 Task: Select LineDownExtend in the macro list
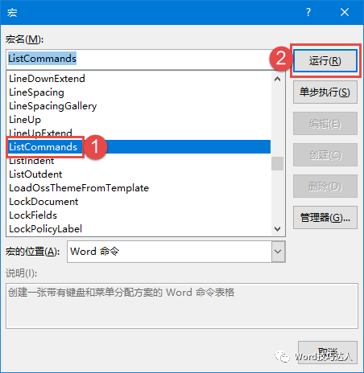pyautogui.click(x=47, y=79)
